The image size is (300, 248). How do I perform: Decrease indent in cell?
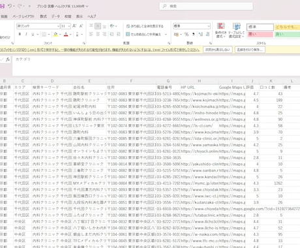tap(112, 34)
